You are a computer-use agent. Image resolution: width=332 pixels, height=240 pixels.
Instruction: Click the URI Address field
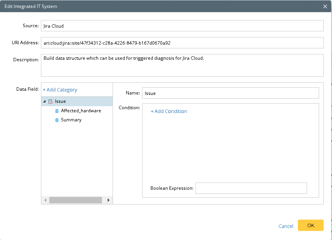tap(182, 43)
